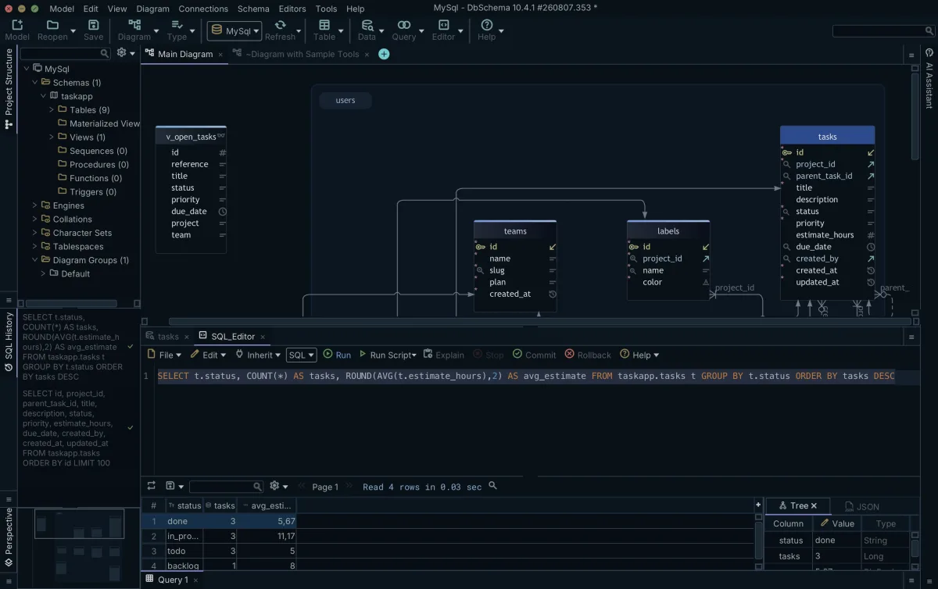Click the labels table header in diagram

[x=668, y=230]
